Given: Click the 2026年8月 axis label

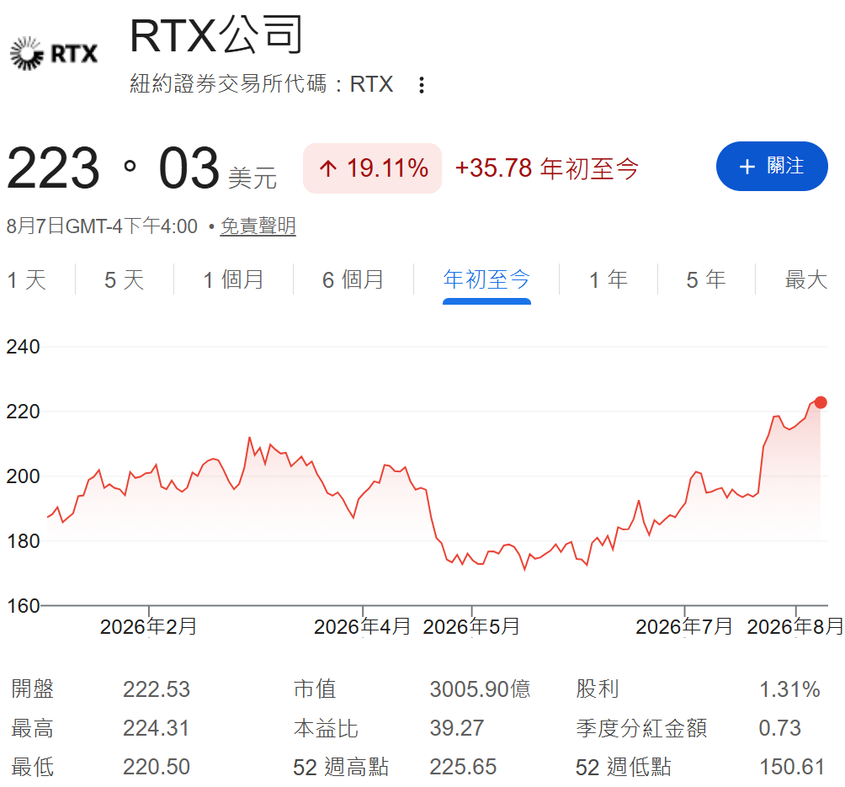Looking at the screenshot, I should (x=795, y=626).
